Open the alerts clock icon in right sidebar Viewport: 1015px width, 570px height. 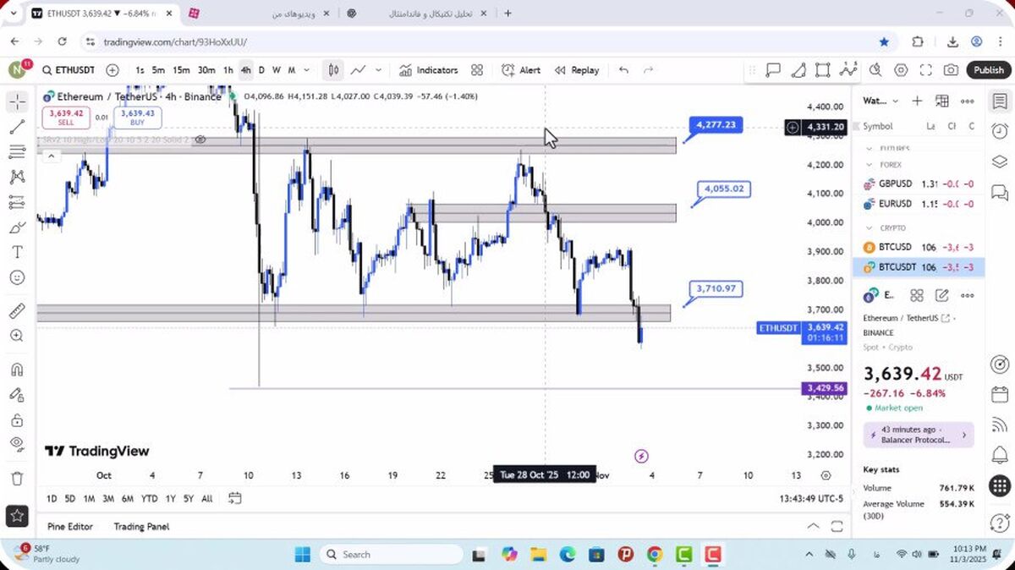tap(1000, 131)
